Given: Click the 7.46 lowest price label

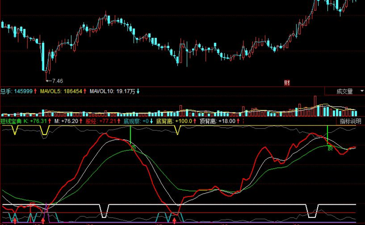Looking at the screenshot, I should pos(57,81).
